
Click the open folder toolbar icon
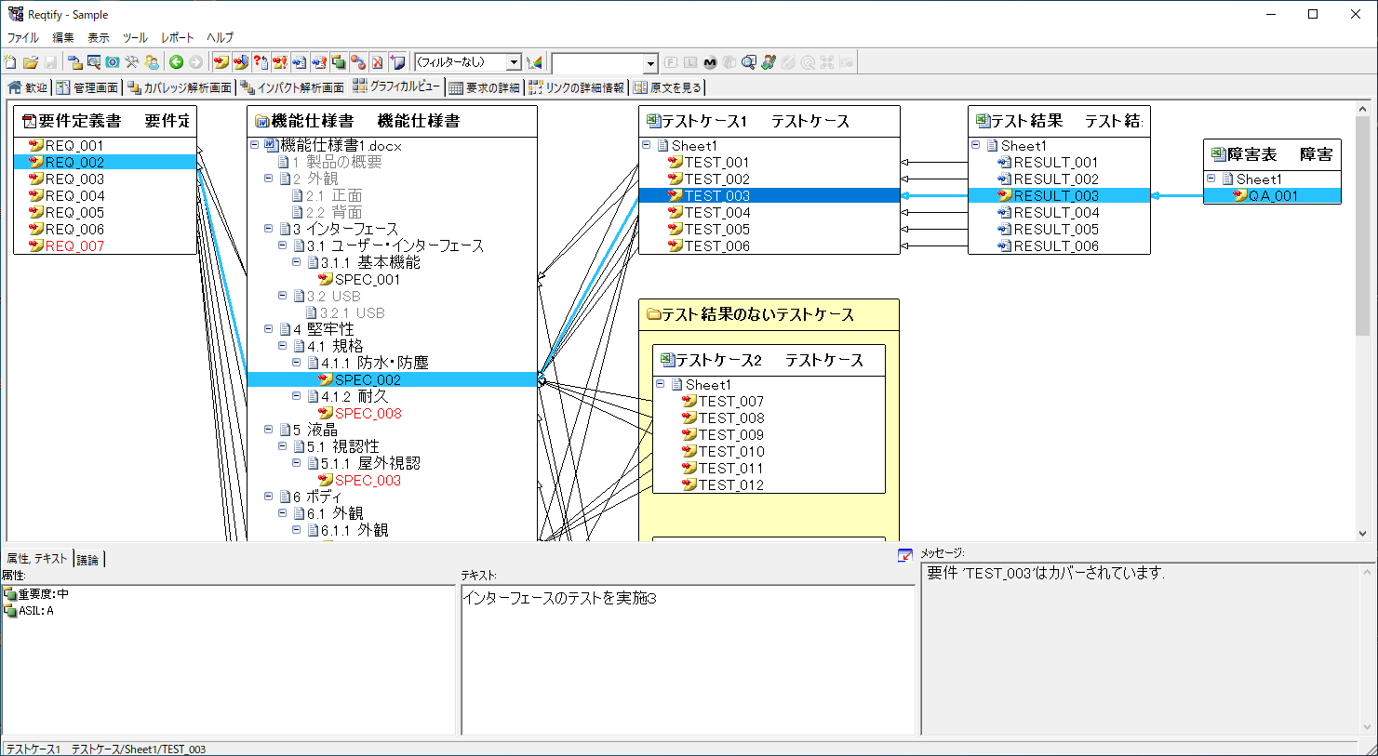coord(31,62)
